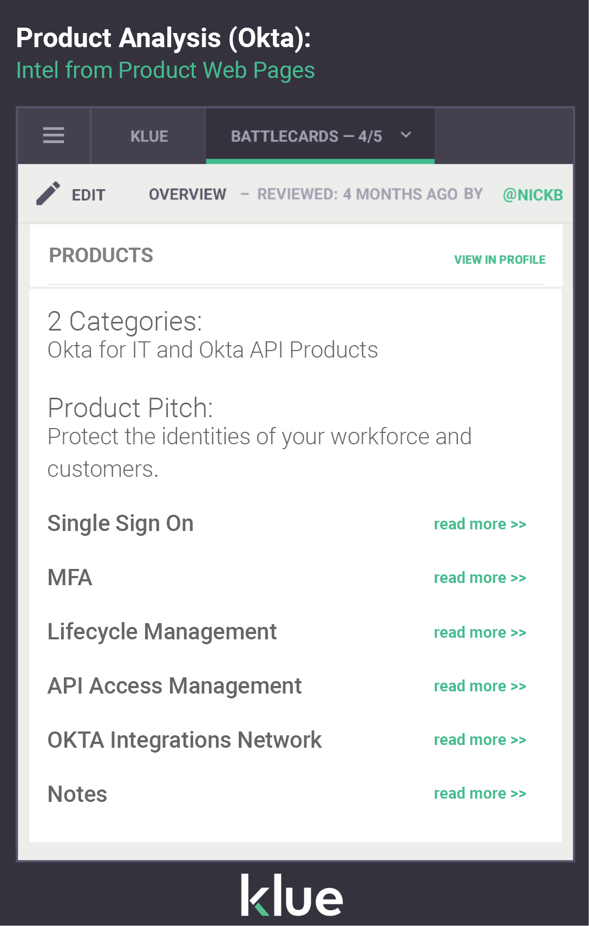Open View In Profile
The width and height of the screenshot is (589, 926).
click(x=500, y=260)
